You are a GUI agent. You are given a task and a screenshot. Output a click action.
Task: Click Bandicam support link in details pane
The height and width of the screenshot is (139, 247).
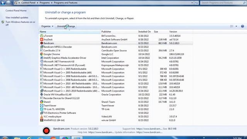pyautogui.click(x=149, y=129)
